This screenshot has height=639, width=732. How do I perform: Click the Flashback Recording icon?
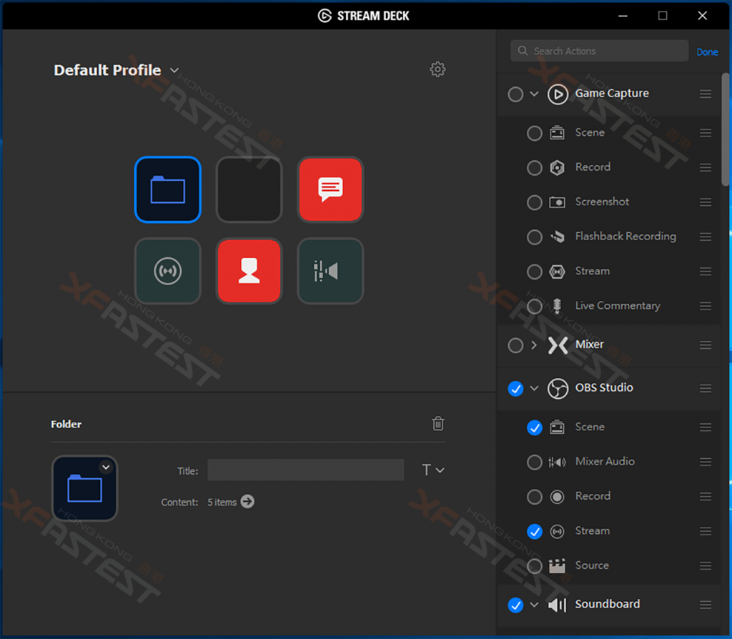557,237
